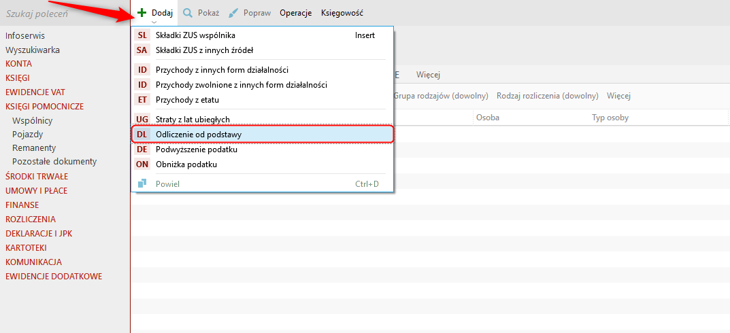Open Wyszukiwarka in the sidebar
Viewport: 730px width, 333px height.
click(x=33, y=50)
